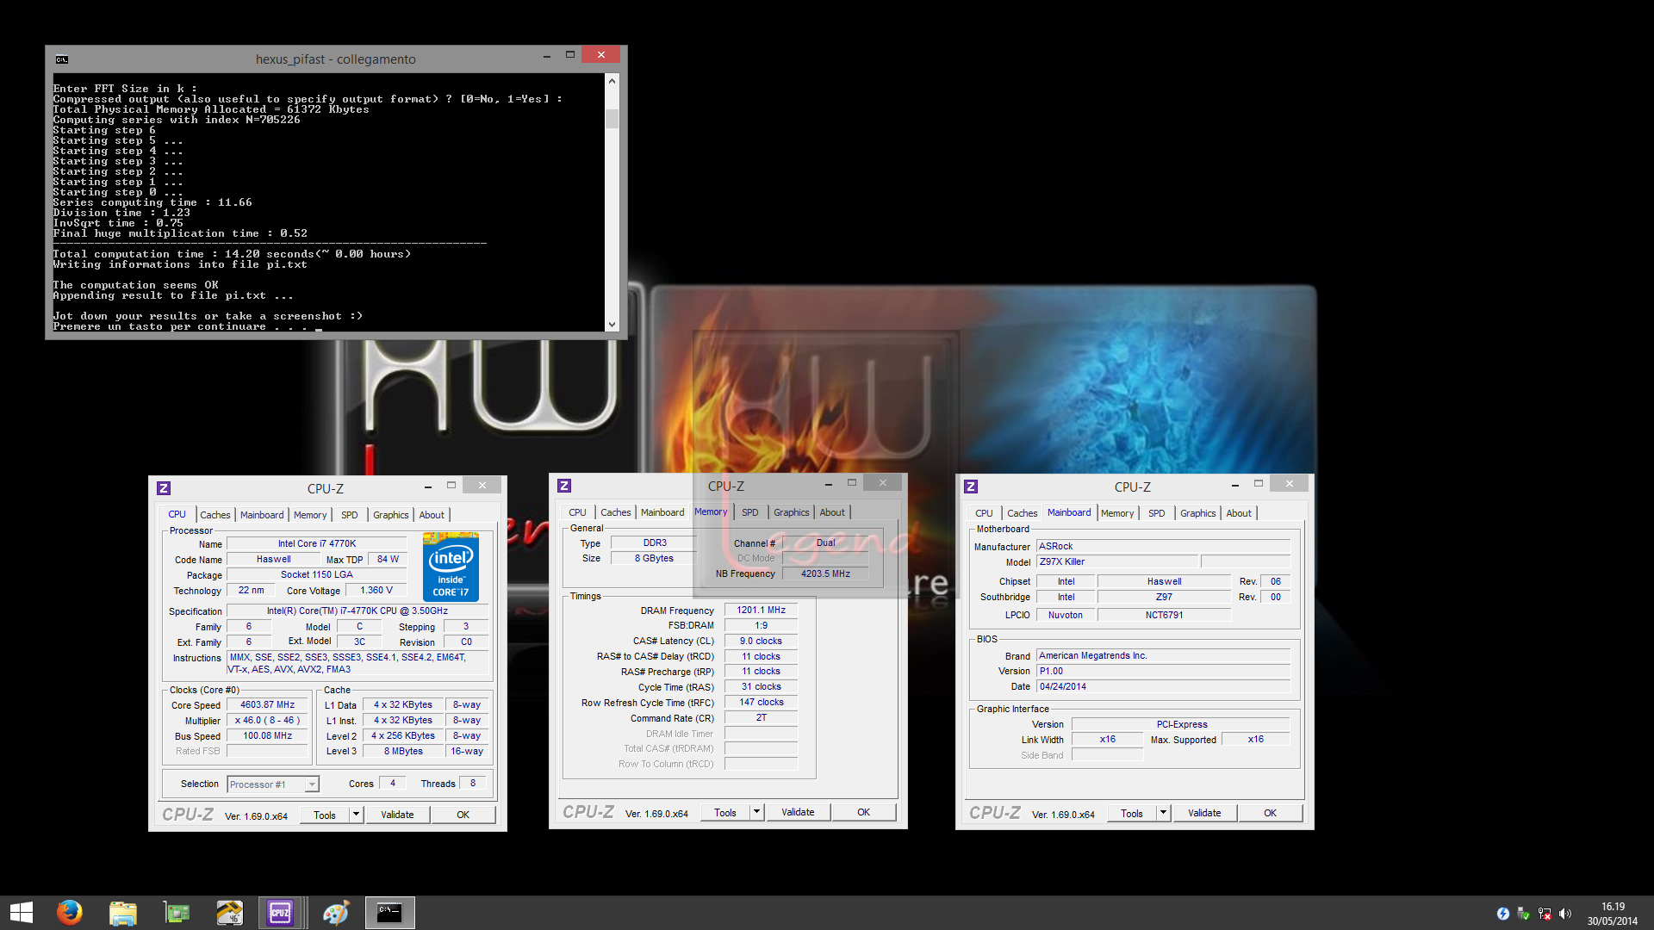Click OK in left CPU-Z window
The image size is (1654, 930).
coord(463,815)
